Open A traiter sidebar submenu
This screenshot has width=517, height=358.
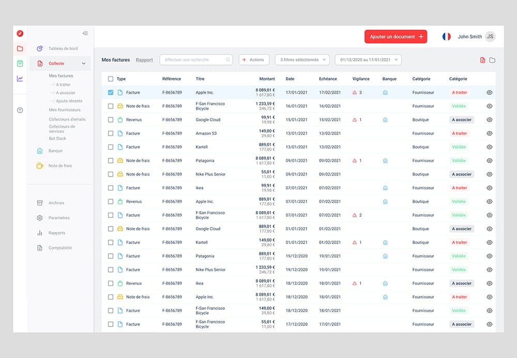(x=63, y=84)
